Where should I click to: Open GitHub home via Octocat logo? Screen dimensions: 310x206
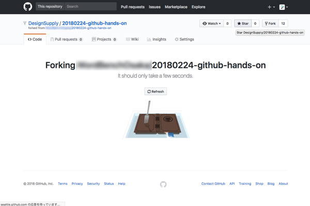point(28,7)
